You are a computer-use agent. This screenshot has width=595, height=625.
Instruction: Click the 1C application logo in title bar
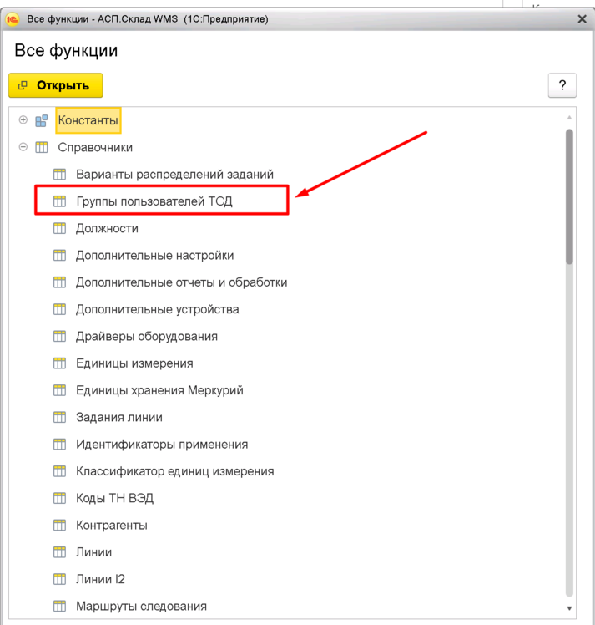coord(13,18)
